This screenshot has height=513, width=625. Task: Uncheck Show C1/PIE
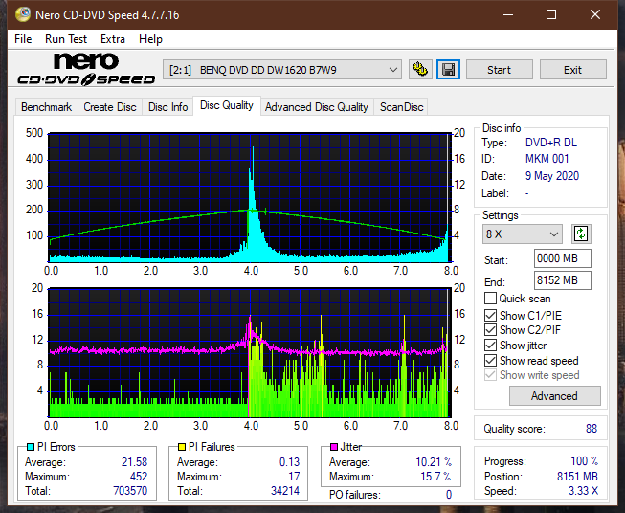[490, 315]
